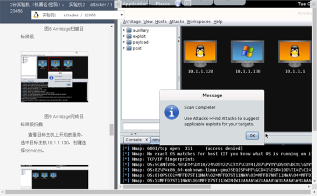This screenshot has height=196, width=317.
Task: Click the console scroll-right arrow
Action: (x=309, y=187)
